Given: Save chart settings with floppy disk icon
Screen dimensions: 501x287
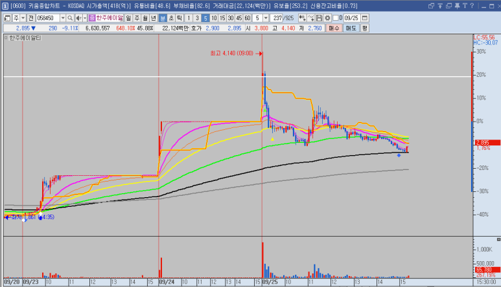Looking at the screenshot, I should pyautogui.click(x=319, y=18).
